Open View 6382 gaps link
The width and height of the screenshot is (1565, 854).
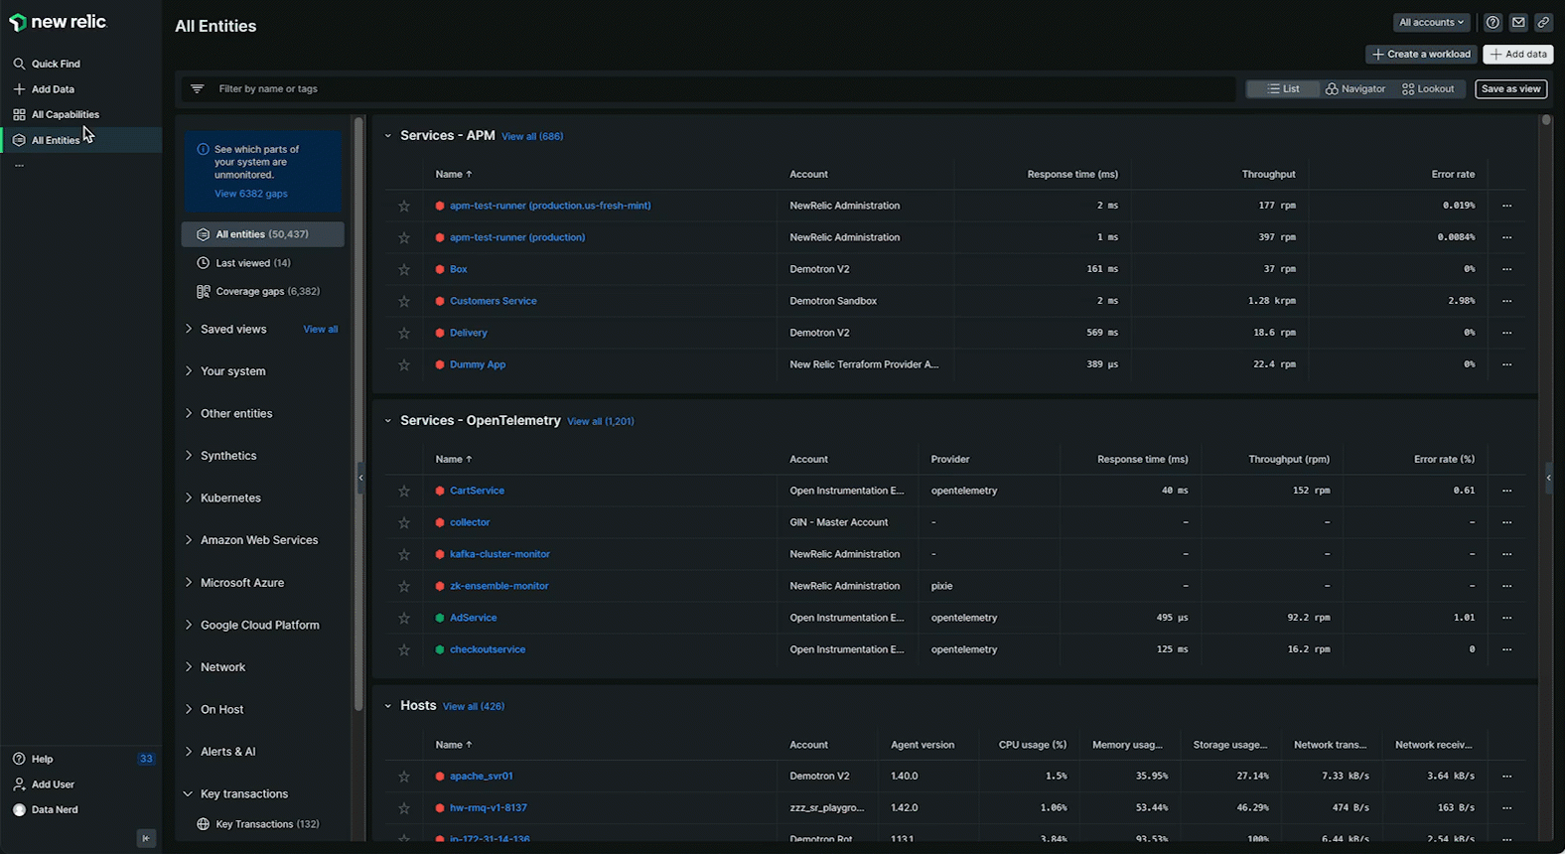click(x=251, y=194)
